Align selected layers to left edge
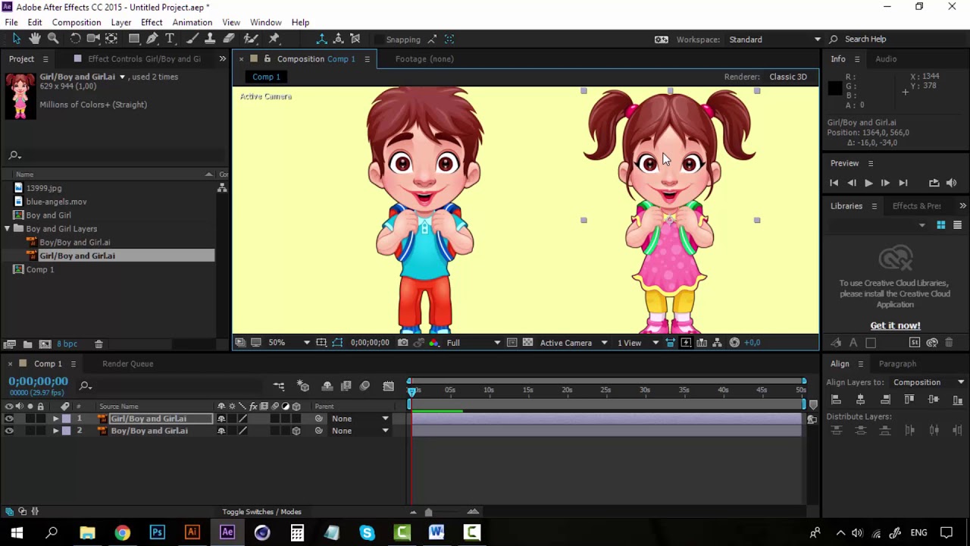The image size is (970, 546). [836, 400]
